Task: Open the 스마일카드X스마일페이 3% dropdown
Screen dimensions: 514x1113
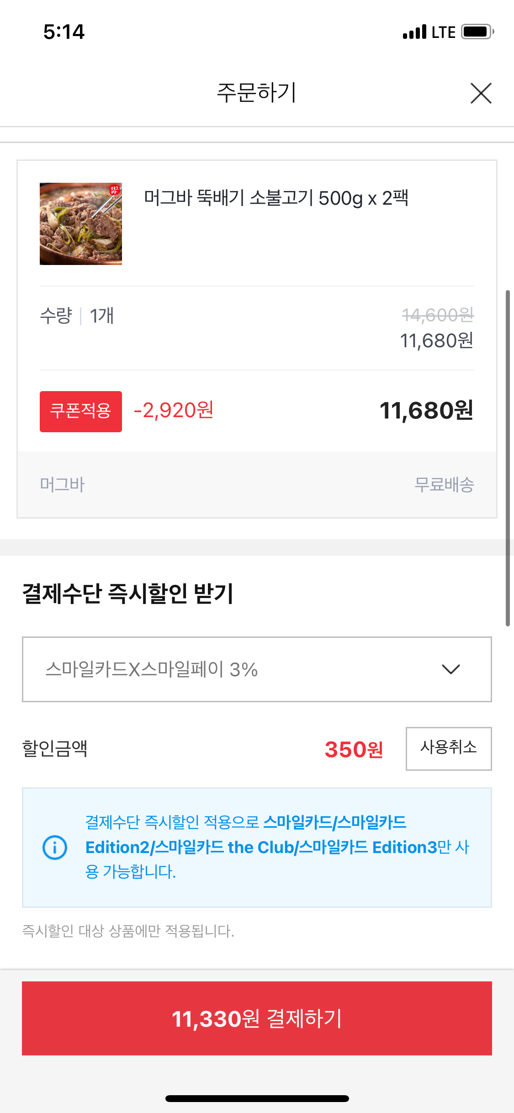Action: coord(257,669)
